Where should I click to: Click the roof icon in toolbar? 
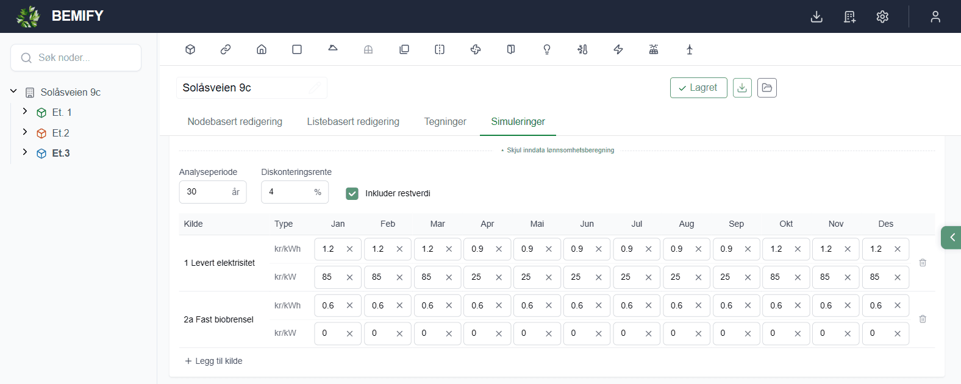point(333,48)
